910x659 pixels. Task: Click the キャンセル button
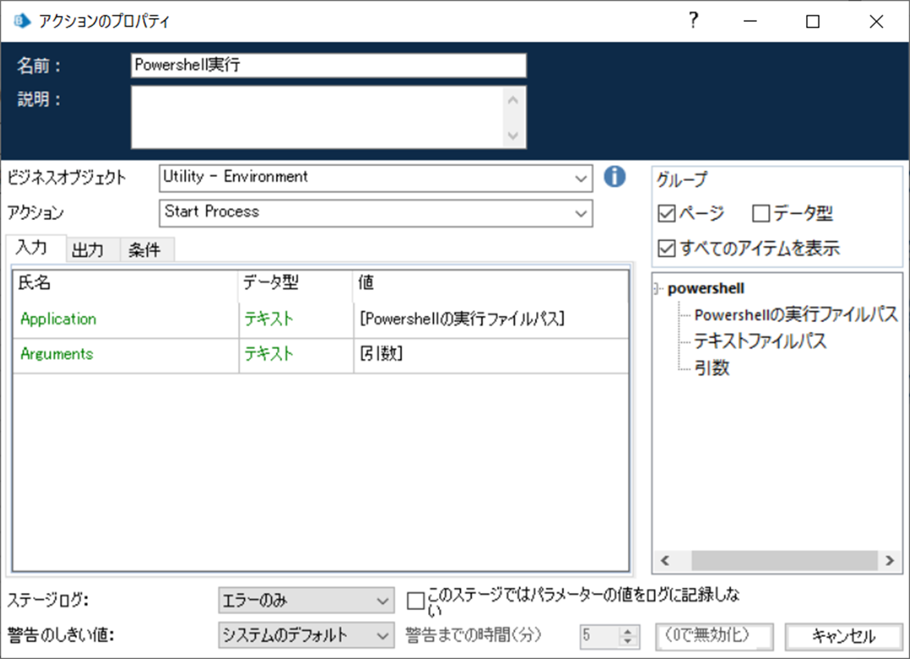(843, 636)
